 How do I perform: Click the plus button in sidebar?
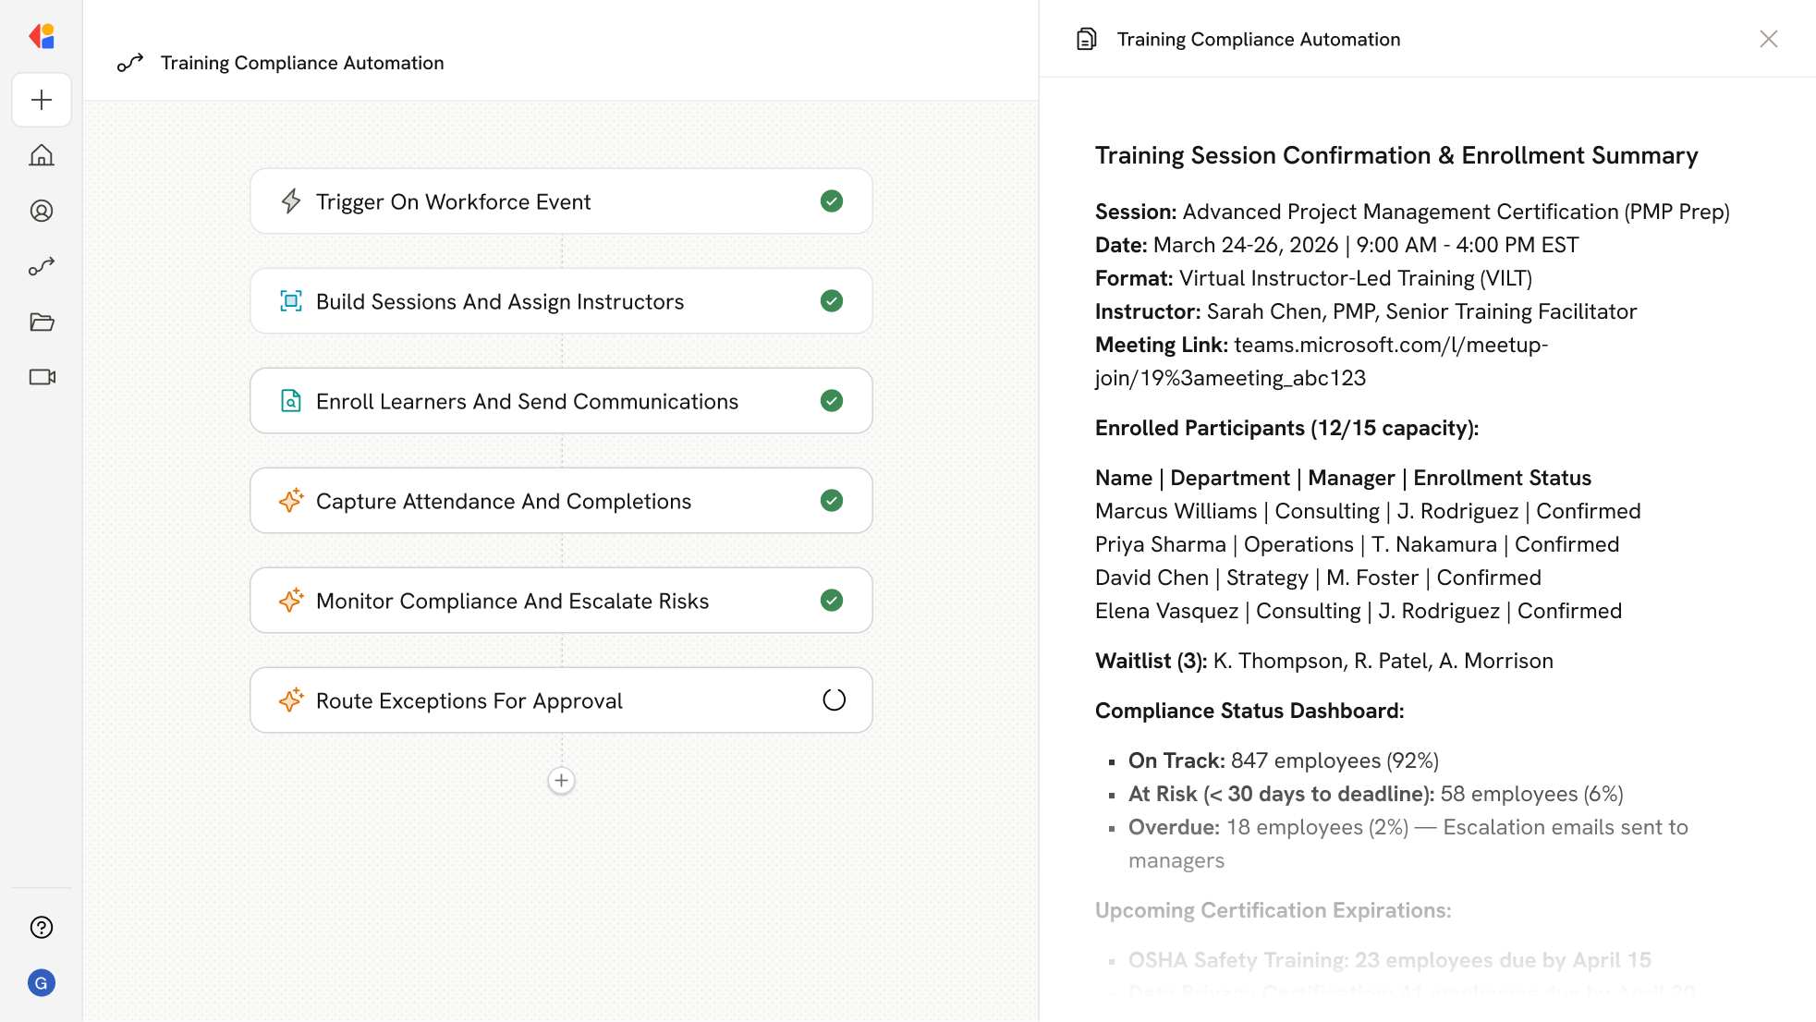pos(42,100)
